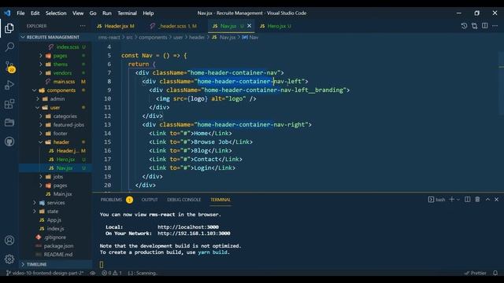Image resolution: width=504 pixels, height=283 pixels.
Task: Open the GitHub view icon
Action: point(9,141)
